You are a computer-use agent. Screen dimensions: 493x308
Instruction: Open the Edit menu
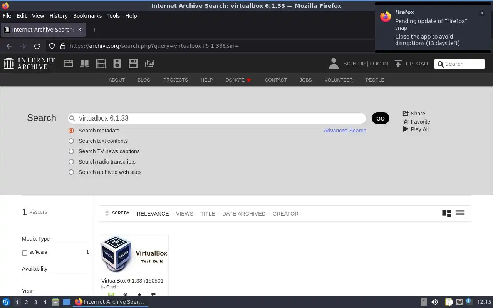pos(22,16)
